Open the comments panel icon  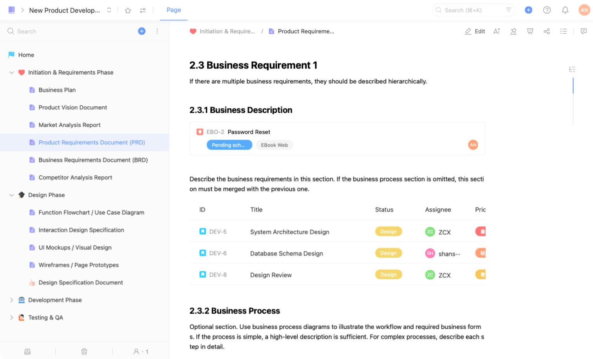coord(583,31)
